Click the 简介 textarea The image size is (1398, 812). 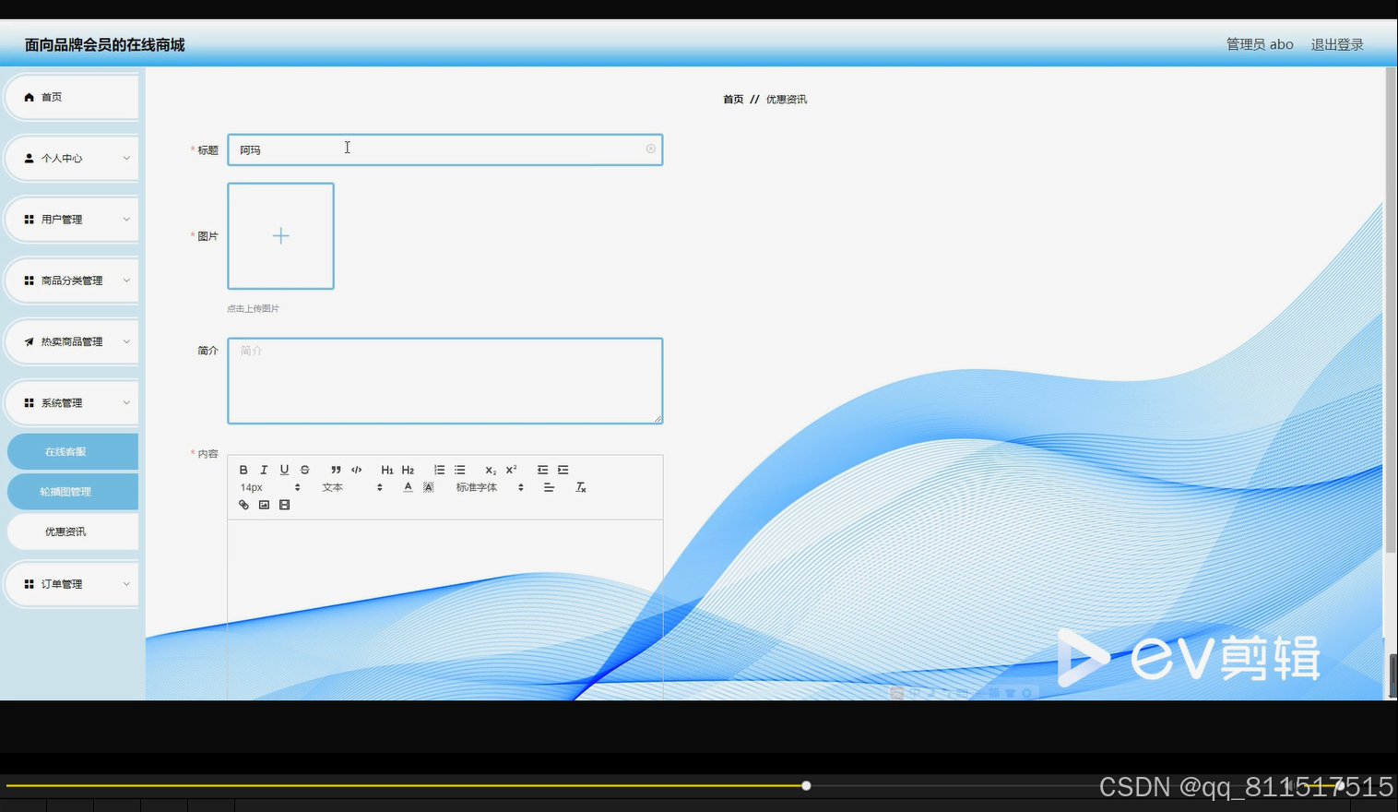[445, 381]
